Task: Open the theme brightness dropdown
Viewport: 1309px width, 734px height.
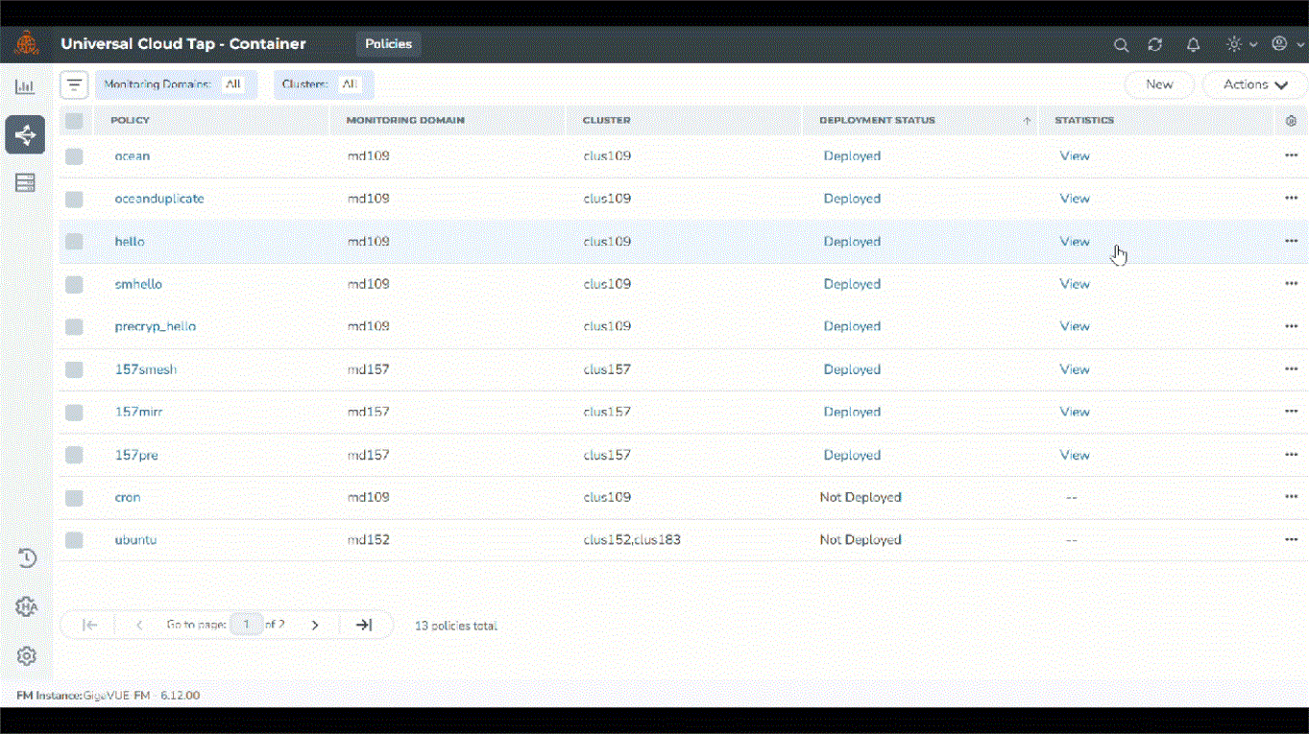Action: pos(1241,45)
